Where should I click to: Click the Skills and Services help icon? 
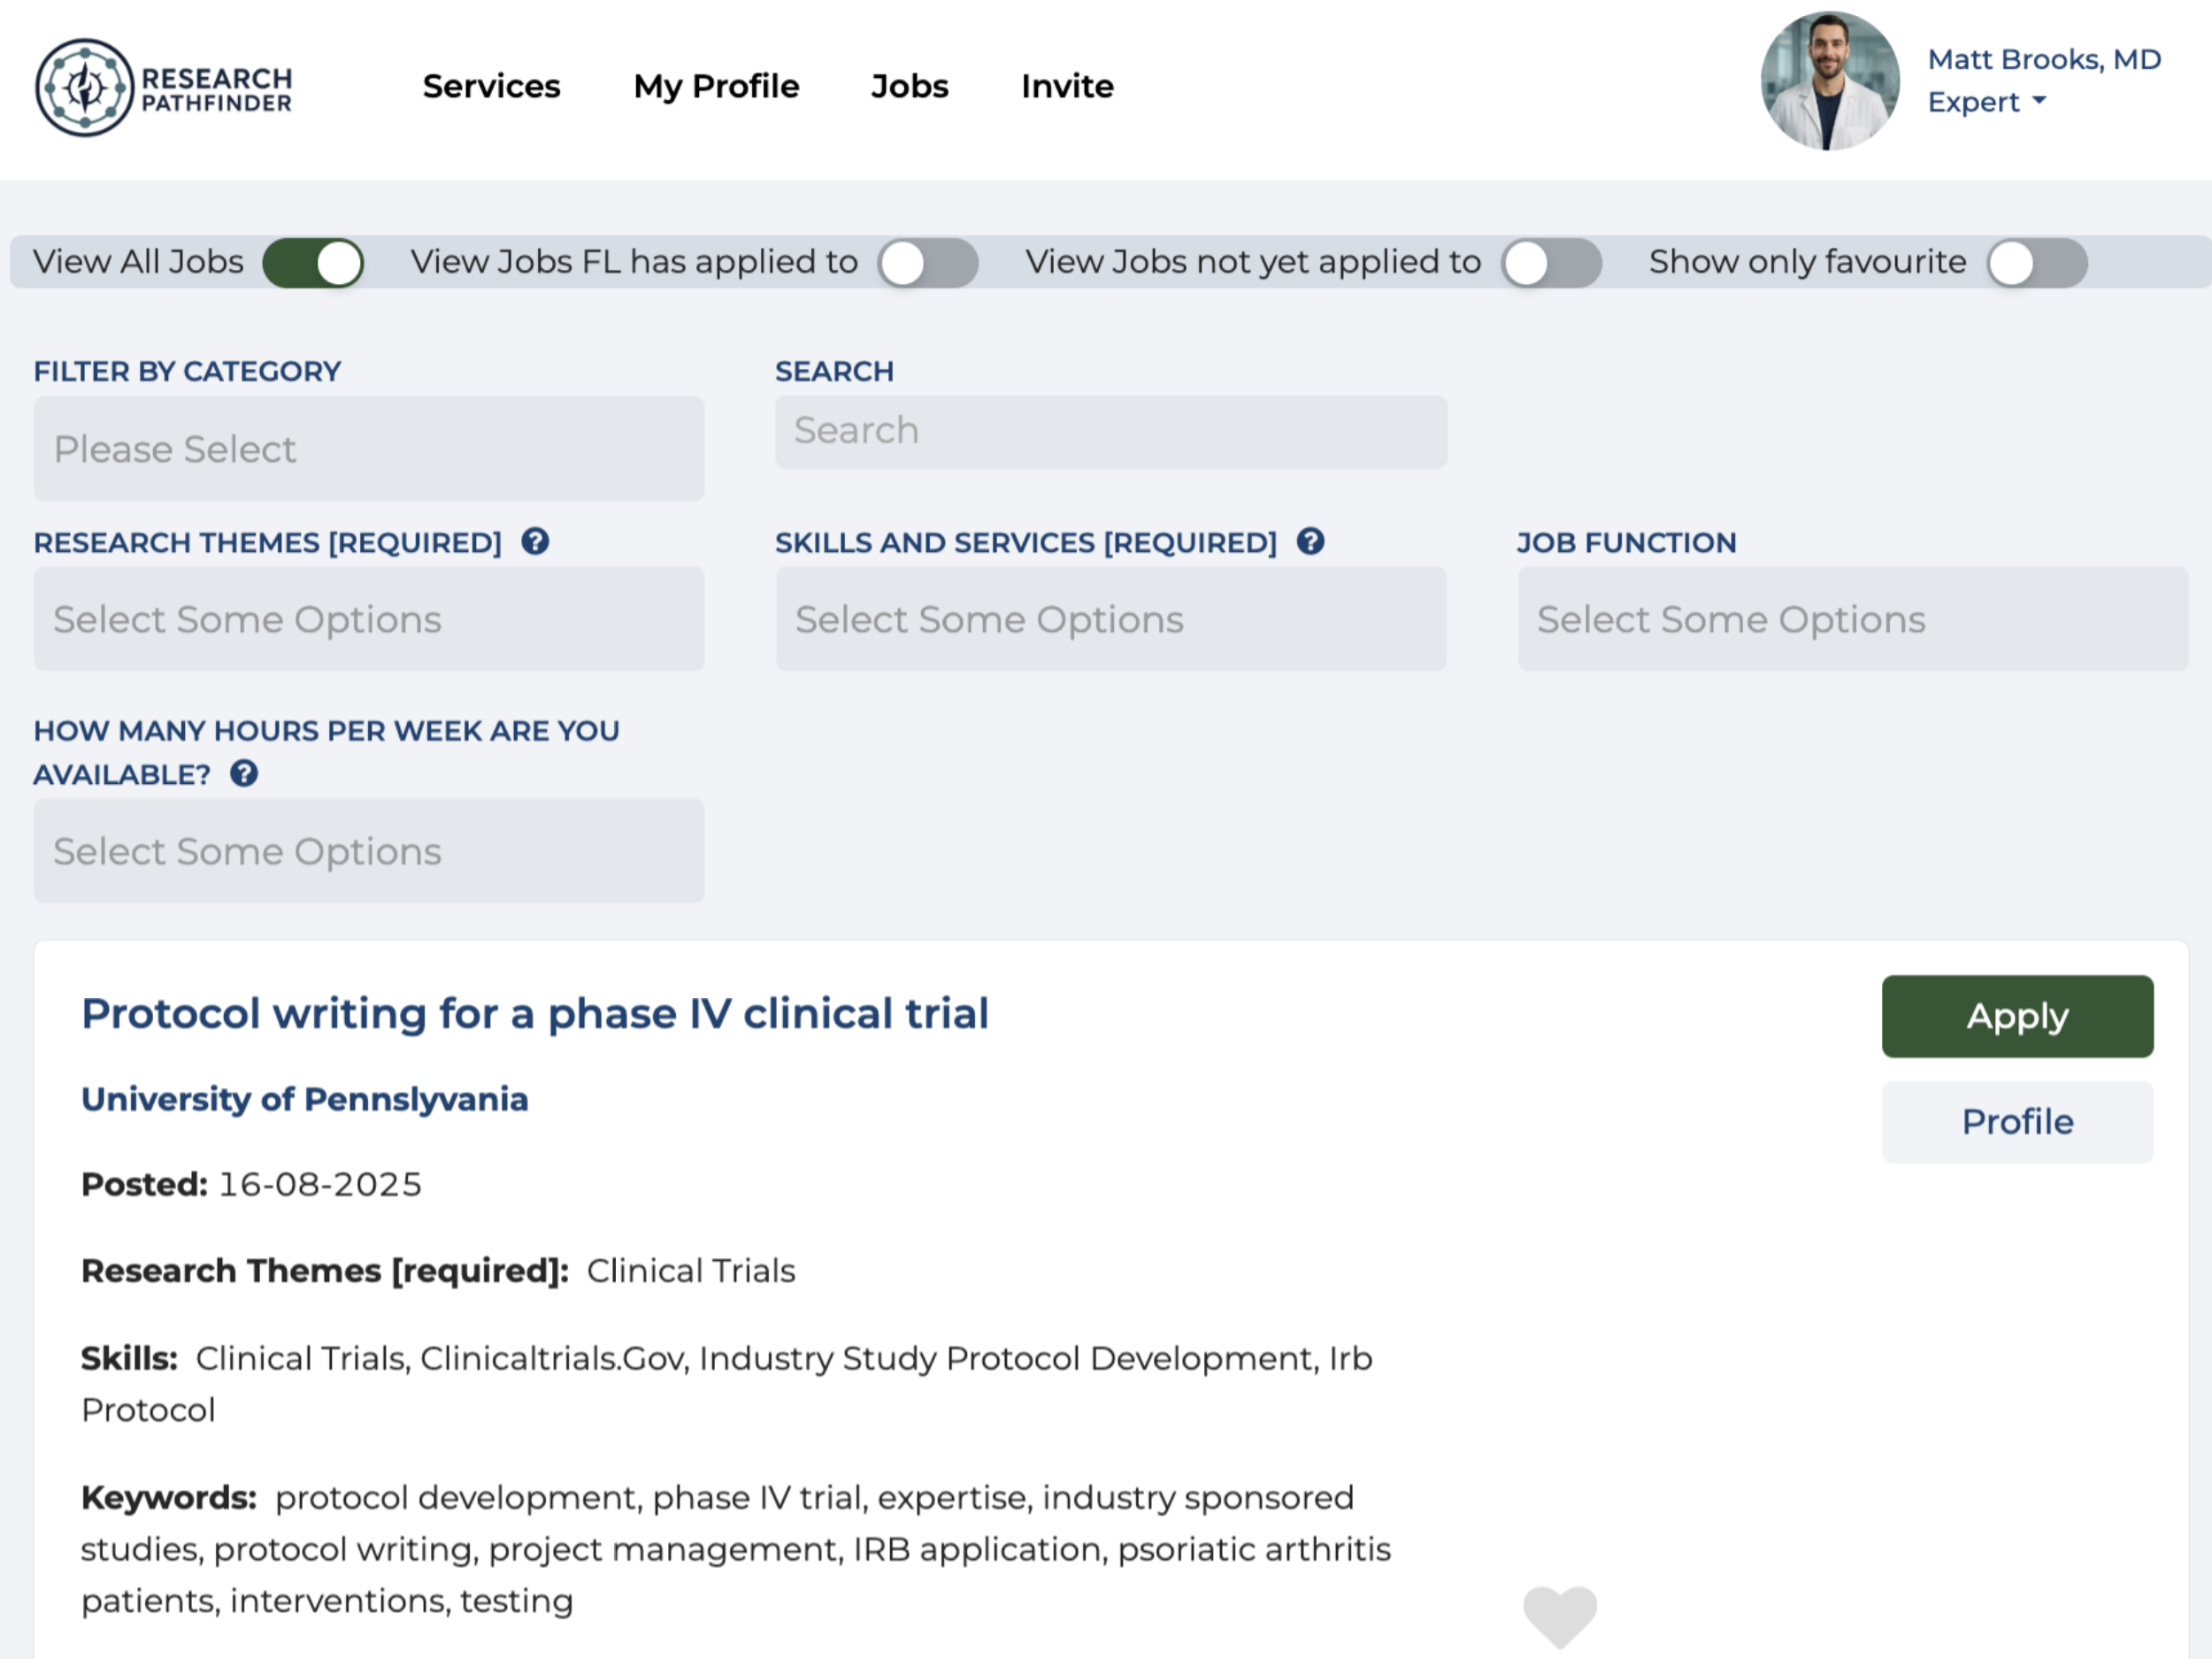click(x=1310, y=542)
